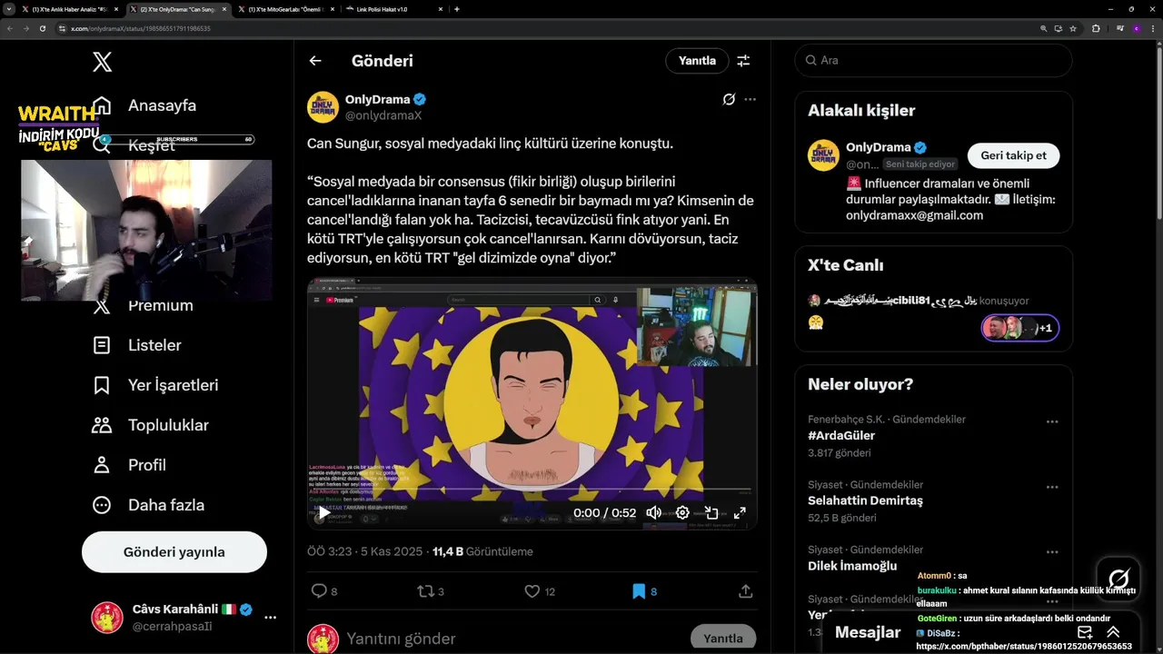Expand the Daha fazla menu

(x=148, y=505)
